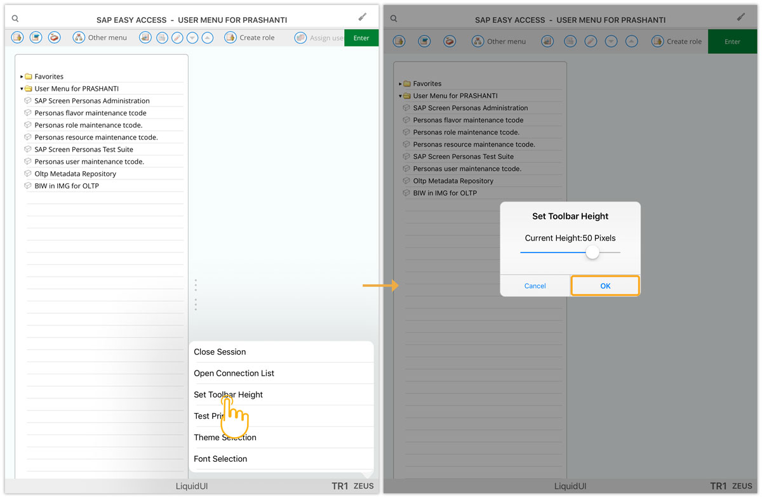This screenshot has width=762, height=498.
Task: Click the Assign users icon in the menu-open screen
Action: coord(300,38)
